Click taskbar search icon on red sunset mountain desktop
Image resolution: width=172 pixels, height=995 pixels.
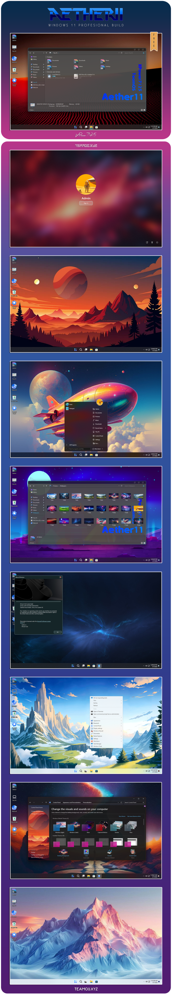[x=81, y=350]
